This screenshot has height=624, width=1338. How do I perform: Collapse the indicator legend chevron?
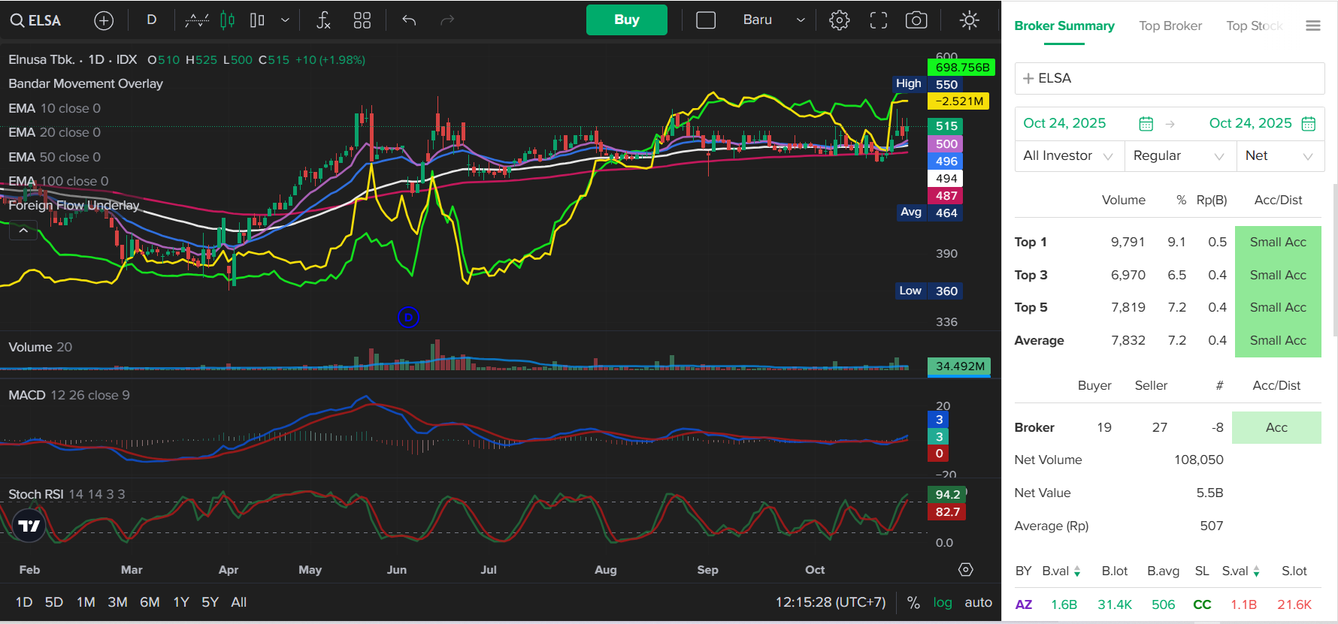pyautogui.click(x=23, y=231)
